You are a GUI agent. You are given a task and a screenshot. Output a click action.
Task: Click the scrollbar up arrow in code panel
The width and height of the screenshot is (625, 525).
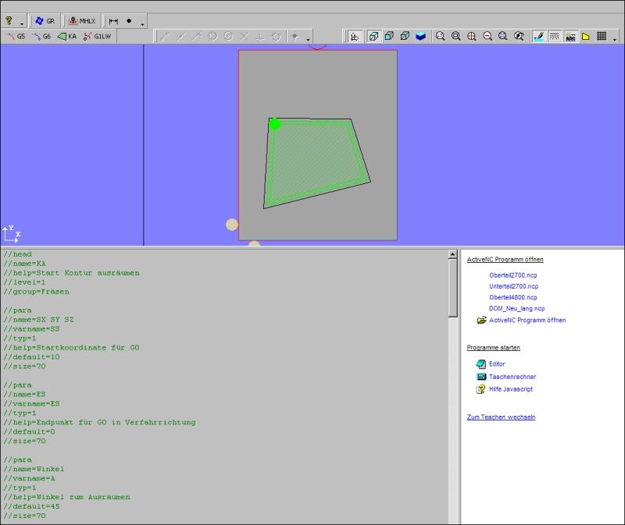tap(452, 254)
